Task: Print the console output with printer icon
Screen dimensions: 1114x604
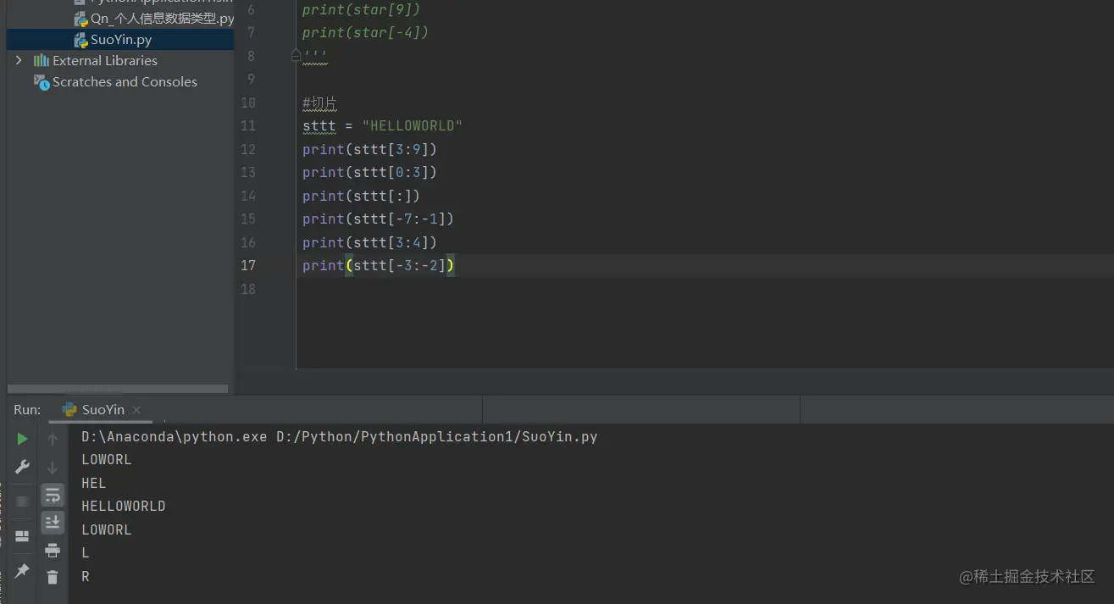Action: click(53, 550)
